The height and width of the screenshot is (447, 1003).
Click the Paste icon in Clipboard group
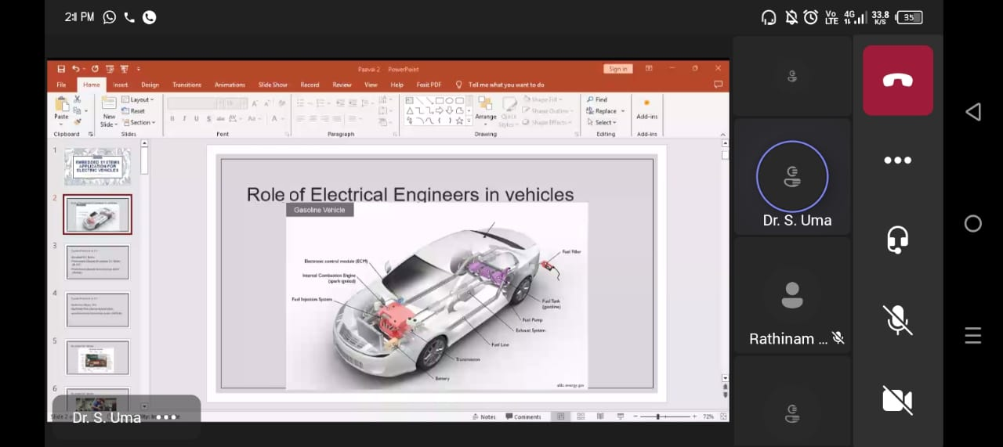pyautogui.click(x=61, y=108)
